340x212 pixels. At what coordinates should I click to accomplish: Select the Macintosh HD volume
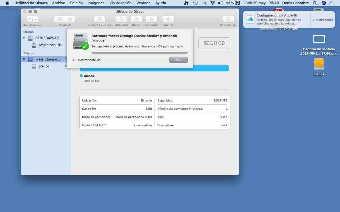[50, 45]
